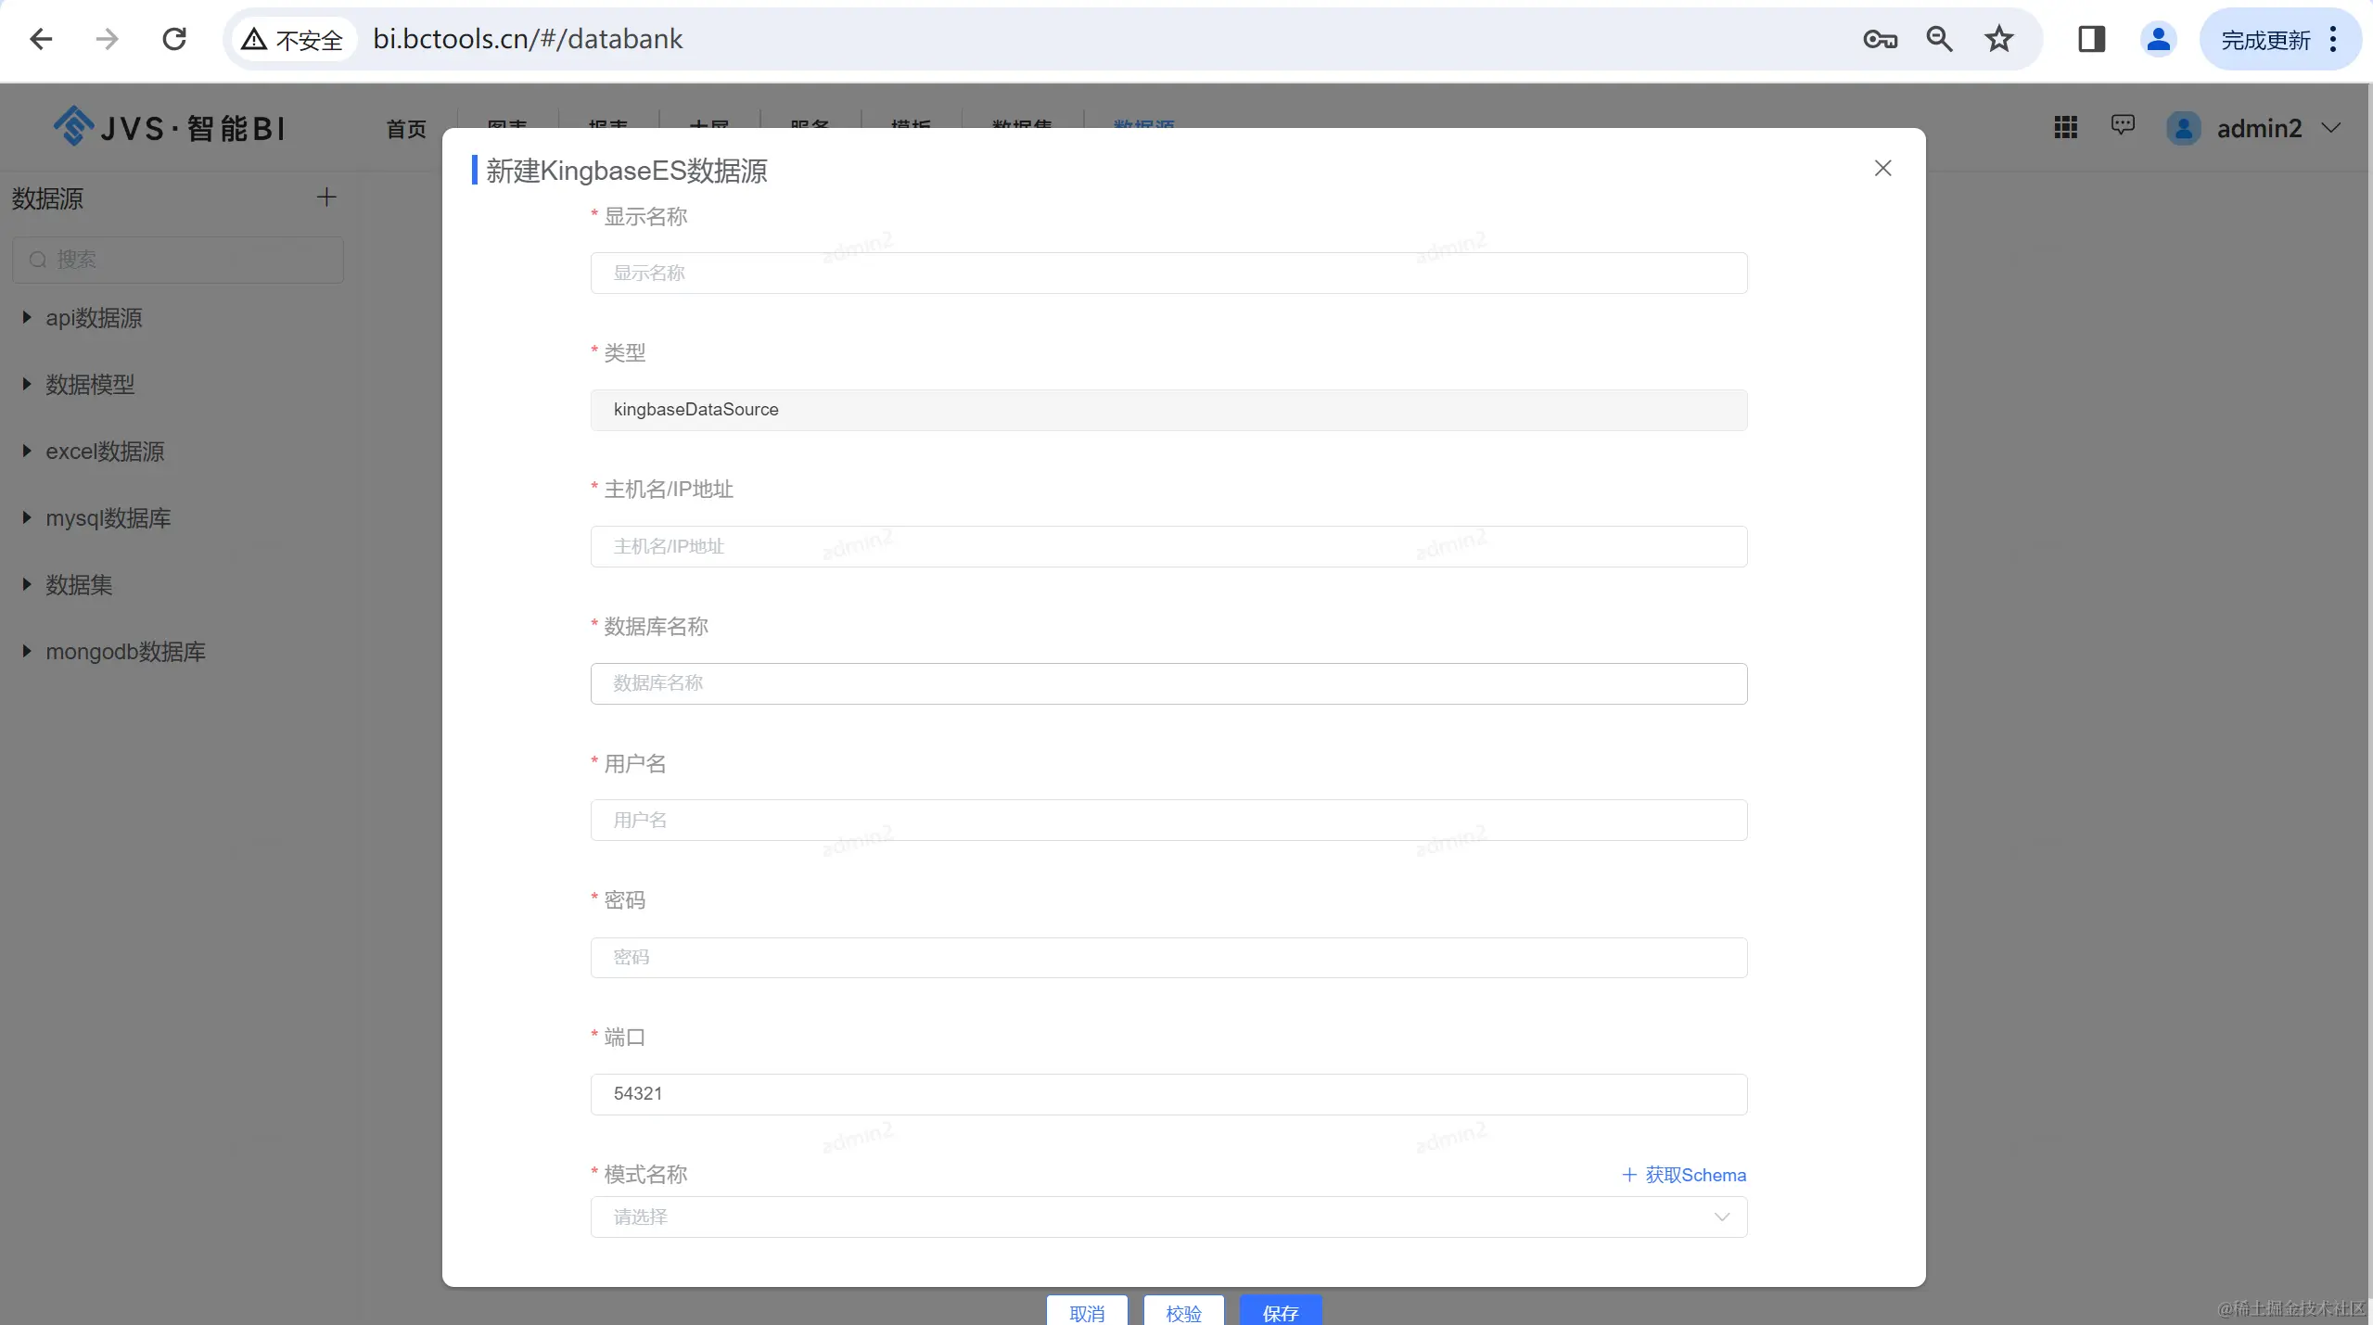Open the message chat icon

(x=2123, y=125)
